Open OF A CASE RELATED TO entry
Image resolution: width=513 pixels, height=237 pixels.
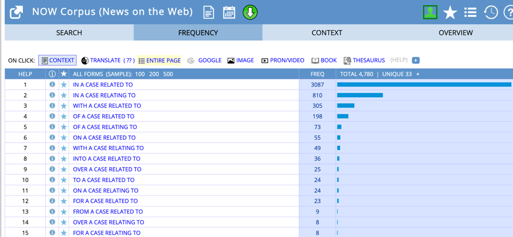tap(104, 116)
